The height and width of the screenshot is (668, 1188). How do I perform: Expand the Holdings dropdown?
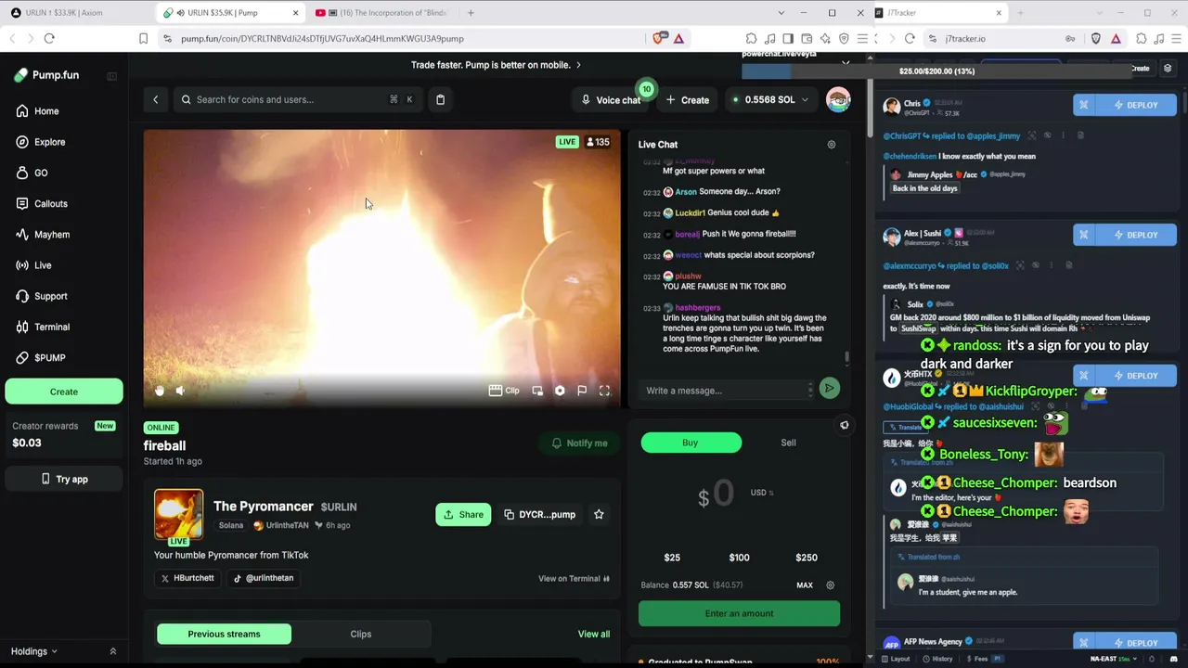tap(34, 651)
